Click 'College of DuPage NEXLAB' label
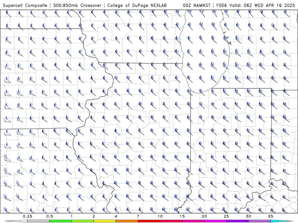The image size is (298, 223). point(137,5)
